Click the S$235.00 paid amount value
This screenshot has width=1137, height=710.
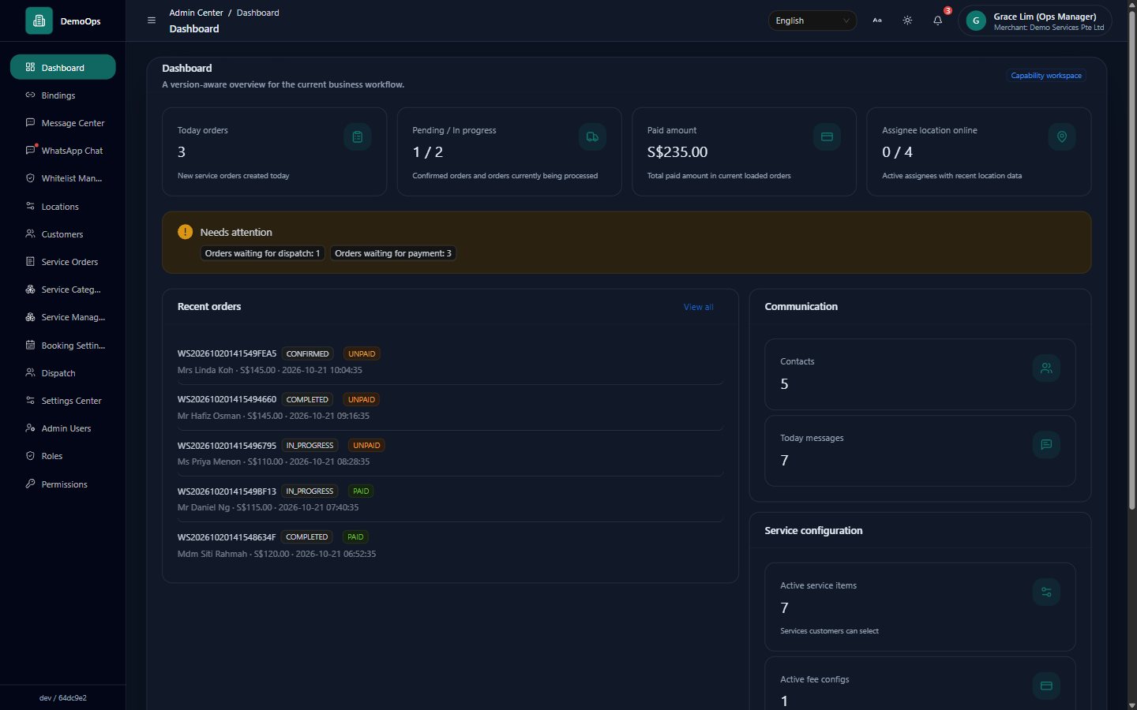point(677,152)
